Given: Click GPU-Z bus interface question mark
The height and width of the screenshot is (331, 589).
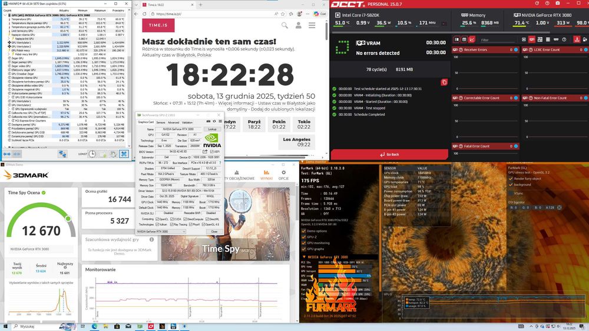Looking at the screenshot, I should point(220,163).
